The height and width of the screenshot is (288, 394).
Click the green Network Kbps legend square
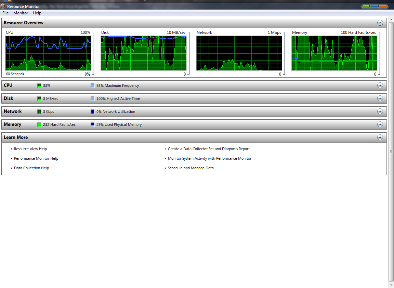[x=39, y=111]
